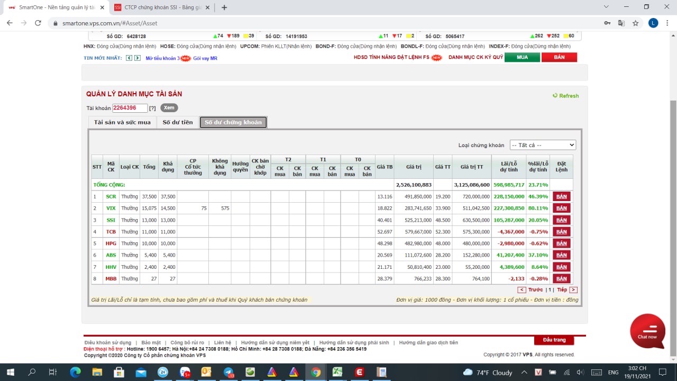The image size is (677, 381).
Task: Open Excel from the taskbar
Action: click(337, 372)
